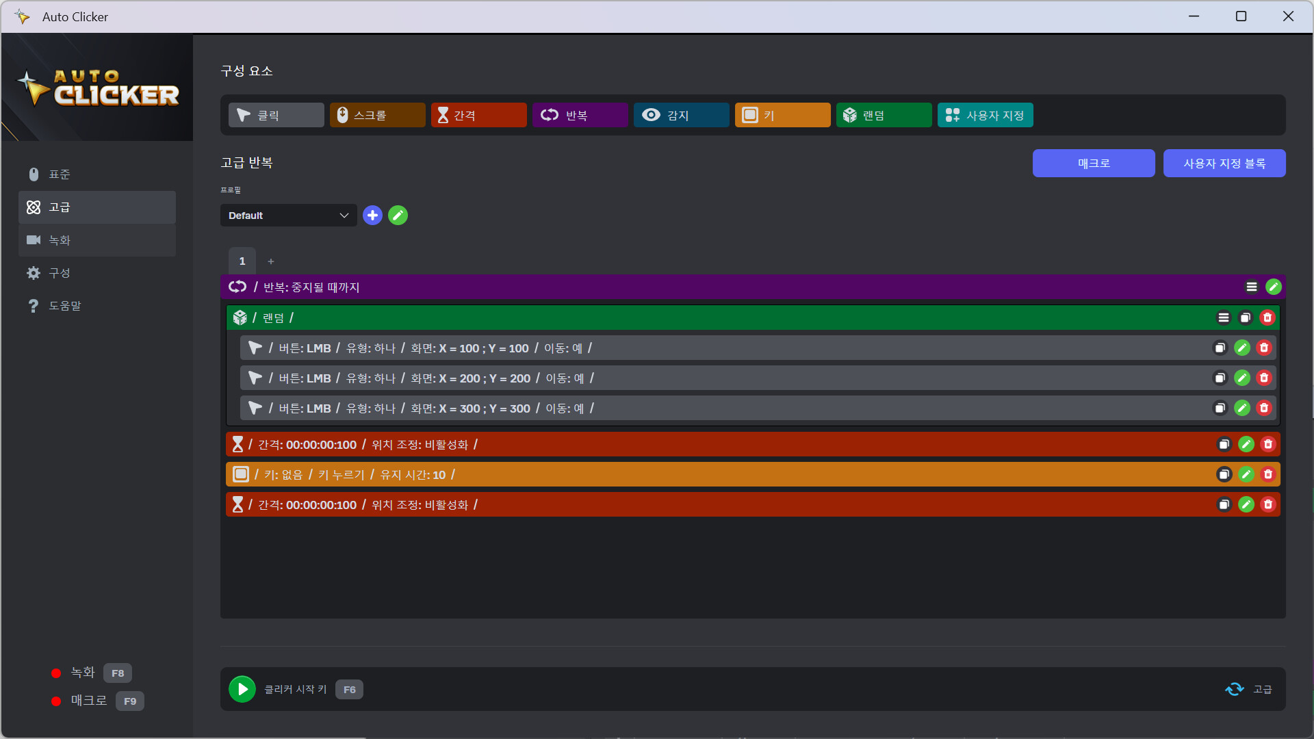Edit the purple repeat block settings

[x=1273, y=287]
